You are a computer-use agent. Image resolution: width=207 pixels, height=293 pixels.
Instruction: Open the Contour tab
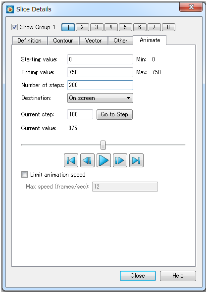pos(63,41)
